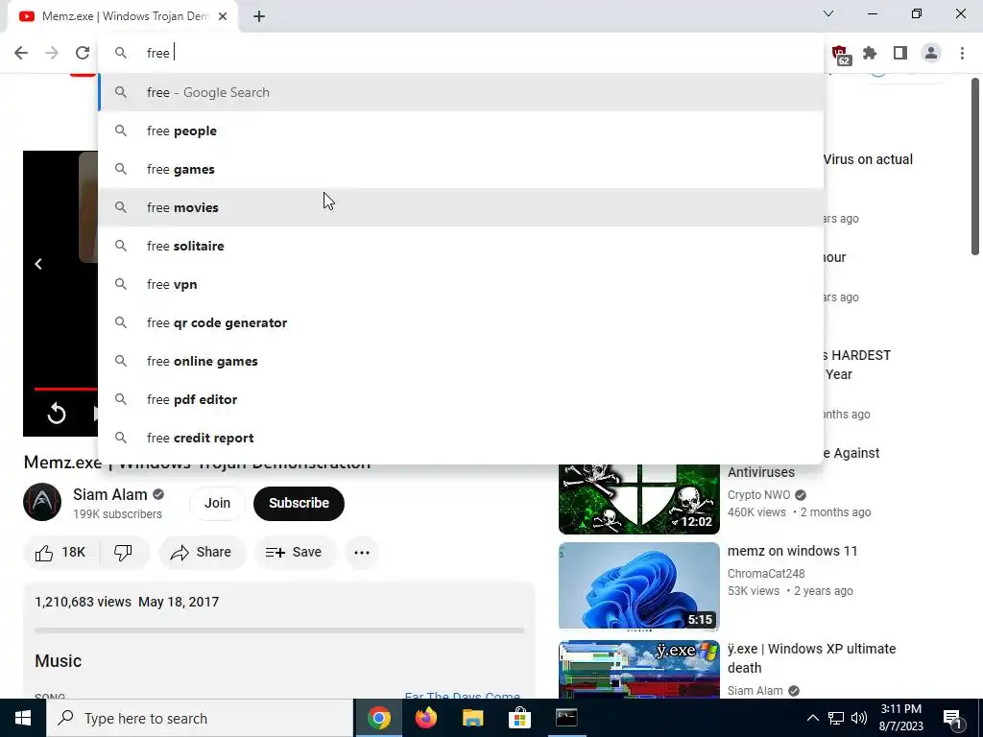This screenshot has height=737, width=983.
Task: Choose 'free online games' suggestion
Action: tap(461, 361)
